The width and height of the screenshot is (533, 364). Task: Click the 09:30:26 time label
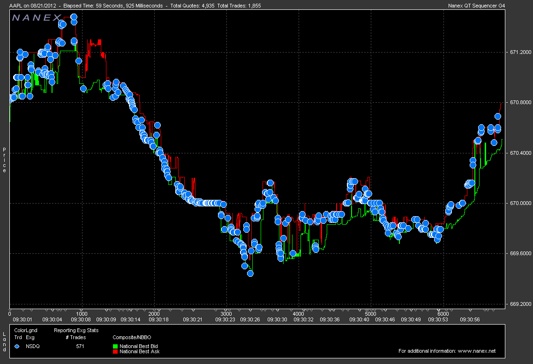pos(250,319)
